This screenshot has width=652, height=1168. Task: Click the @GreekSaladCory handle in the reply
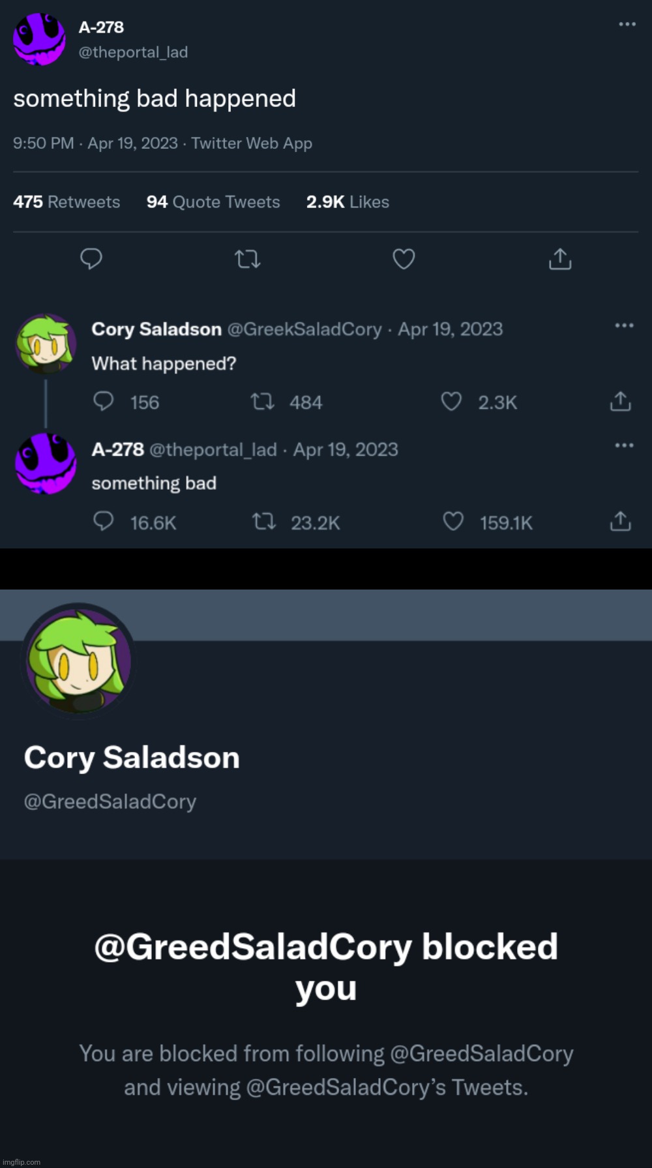pyautogui.click(x=304, y=329)
